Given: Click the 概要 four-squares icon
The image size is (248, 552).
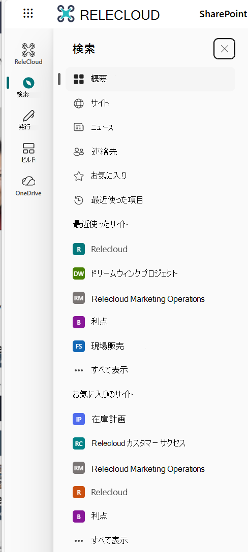Looking at the screenshot, I should click(x=79, y=79).
